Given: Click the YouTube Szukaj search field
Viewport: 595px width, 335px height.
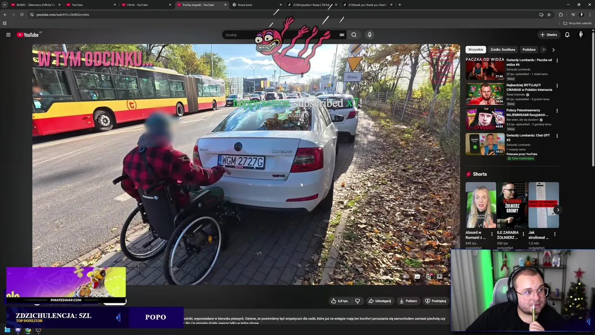Looking at the screenshot, I should pos(284,35).
